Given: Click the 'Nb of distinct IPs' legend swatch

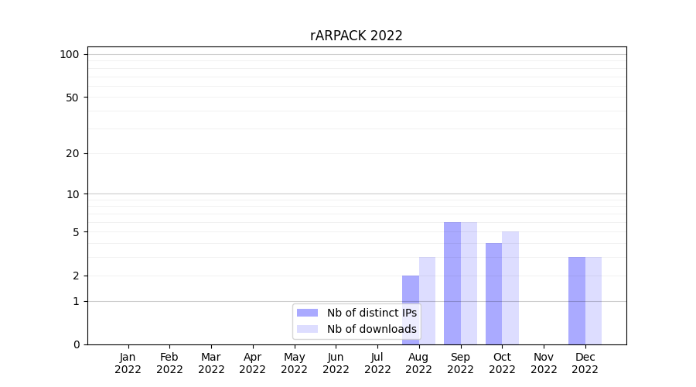Looking at the screenshot, I should [x=307, y=313].
